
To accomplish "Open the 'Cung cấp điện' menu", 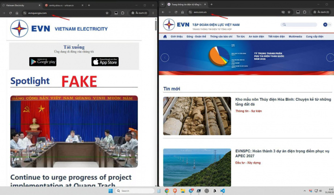I will [315, 36].
